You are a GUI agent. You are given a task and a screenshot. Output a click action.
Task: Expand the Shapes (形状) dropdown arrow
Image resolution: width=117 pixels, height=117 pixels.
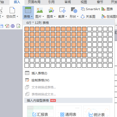(78, 16)
